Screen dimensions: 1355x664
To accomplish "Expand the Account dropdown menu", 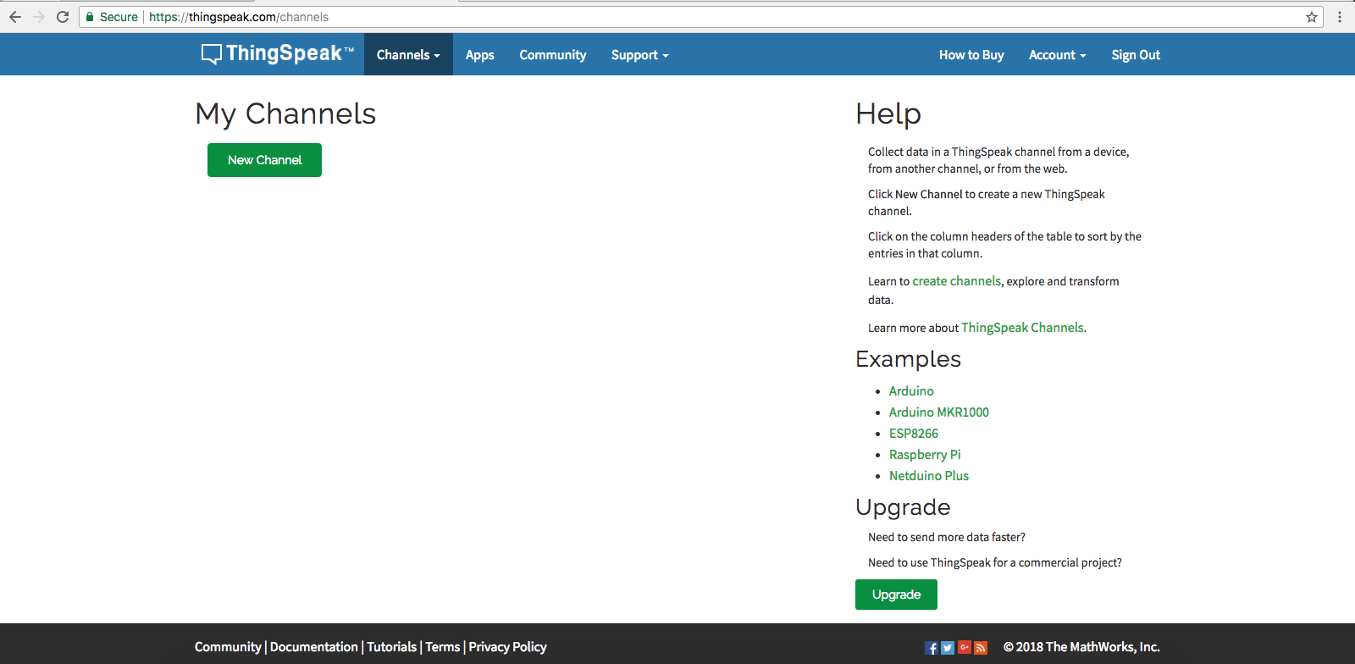I will coord(1057,54).
